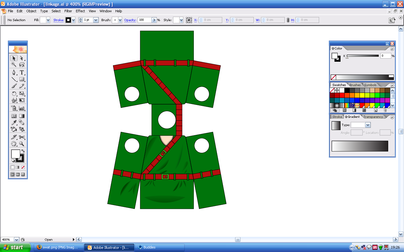The width and height of the screenshot is (404, 252).
Task: Open the Swatch Libraries menu icon
Action: click(x=335, y=110)
